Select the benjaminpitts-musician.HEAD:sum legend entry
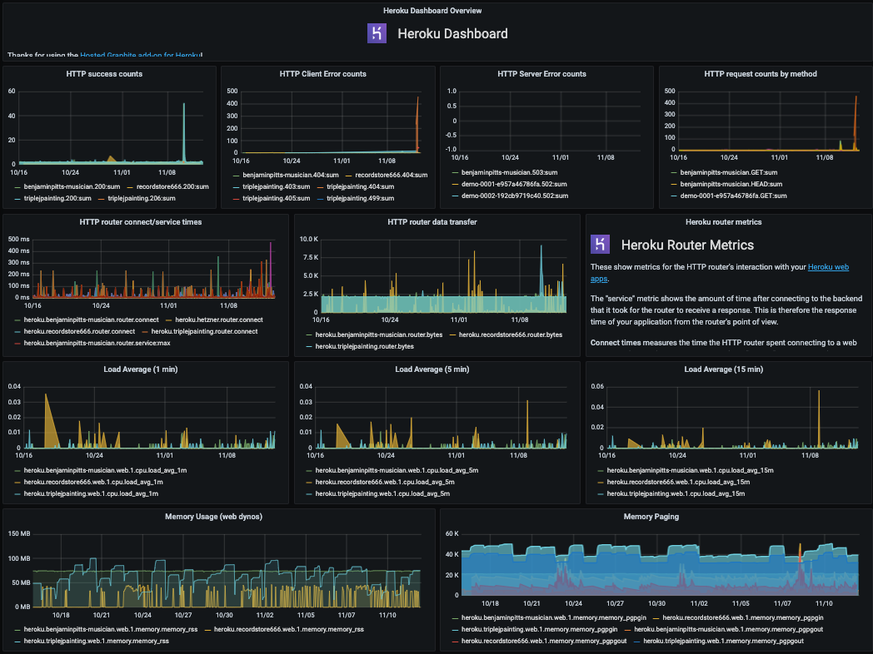 pyautogui.click(x=731, y=184)
